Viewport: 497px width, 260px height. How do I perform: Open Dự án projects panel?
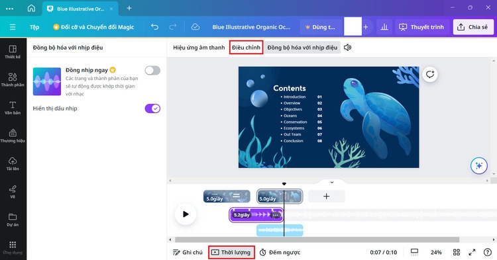[13, 220]
